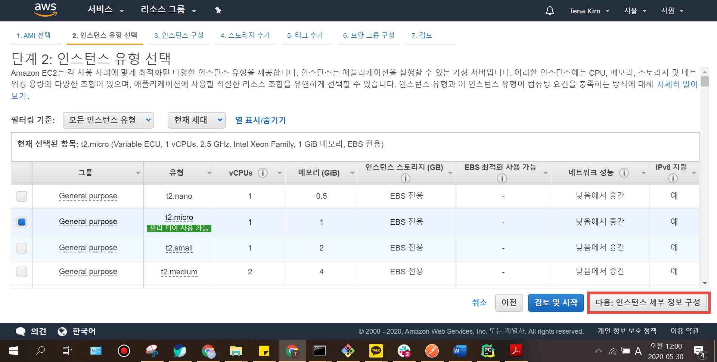
Task: Expand the 서비스 menu
Action: [x=106, y=10]
